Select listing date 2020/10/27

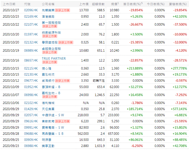(x=11, y=10)
